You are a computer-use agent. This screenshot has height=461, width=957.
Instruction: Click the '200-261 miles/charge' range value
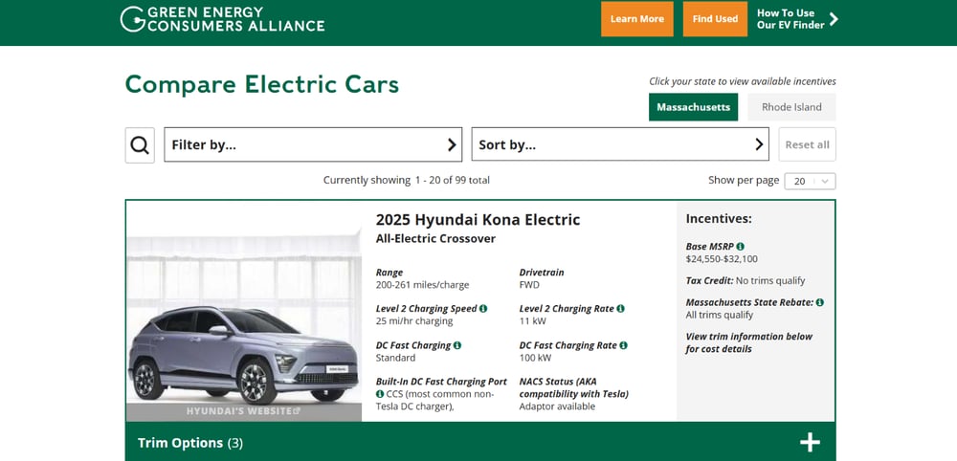(422, 285)
